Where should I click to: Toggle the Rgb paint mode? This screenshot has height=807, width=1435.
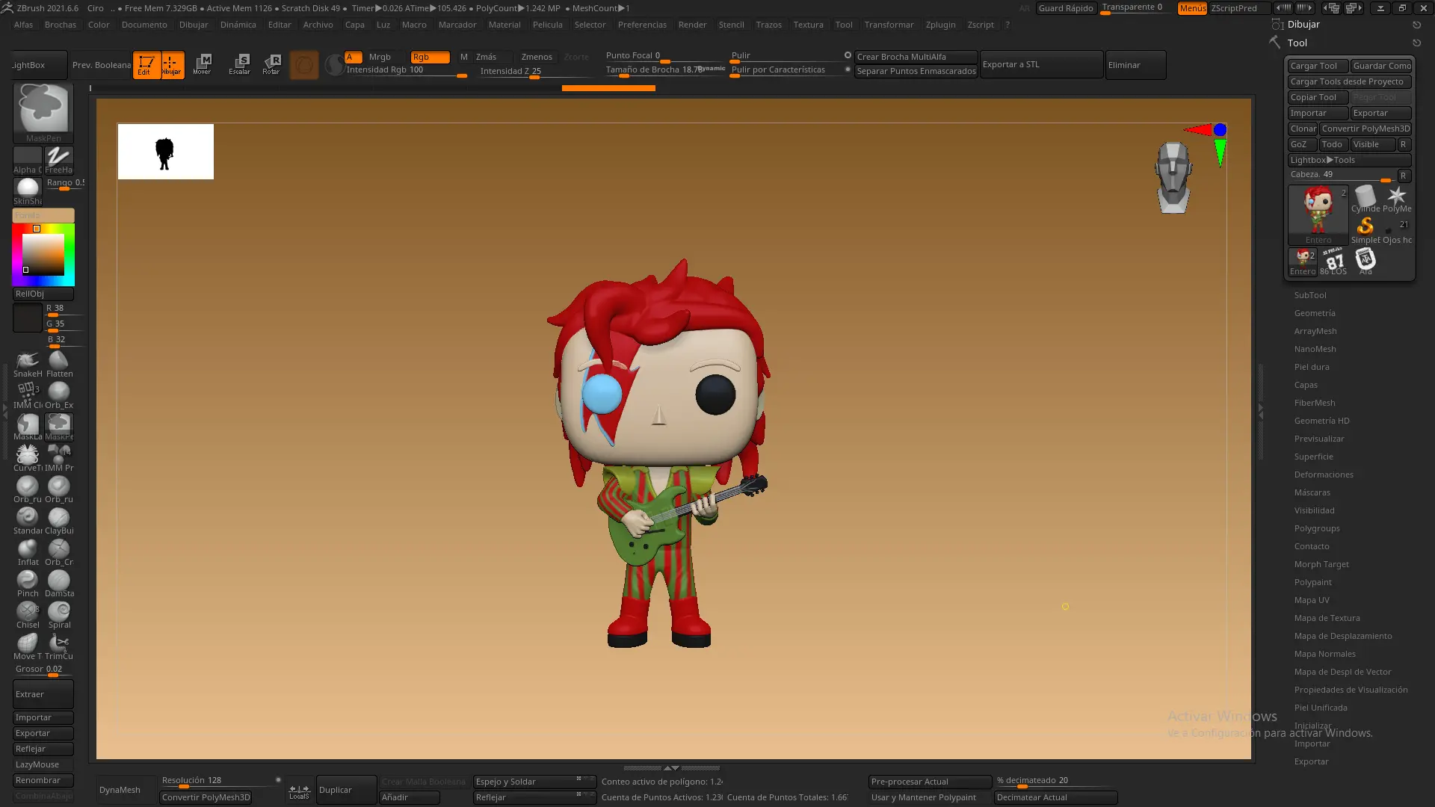430,57
